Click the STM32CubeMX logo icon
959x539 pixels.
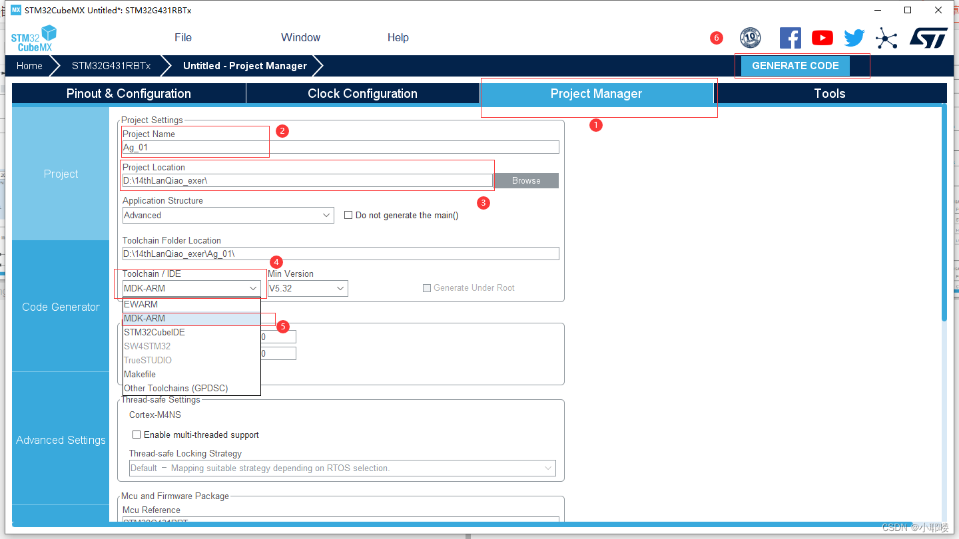tap(33, 38)
